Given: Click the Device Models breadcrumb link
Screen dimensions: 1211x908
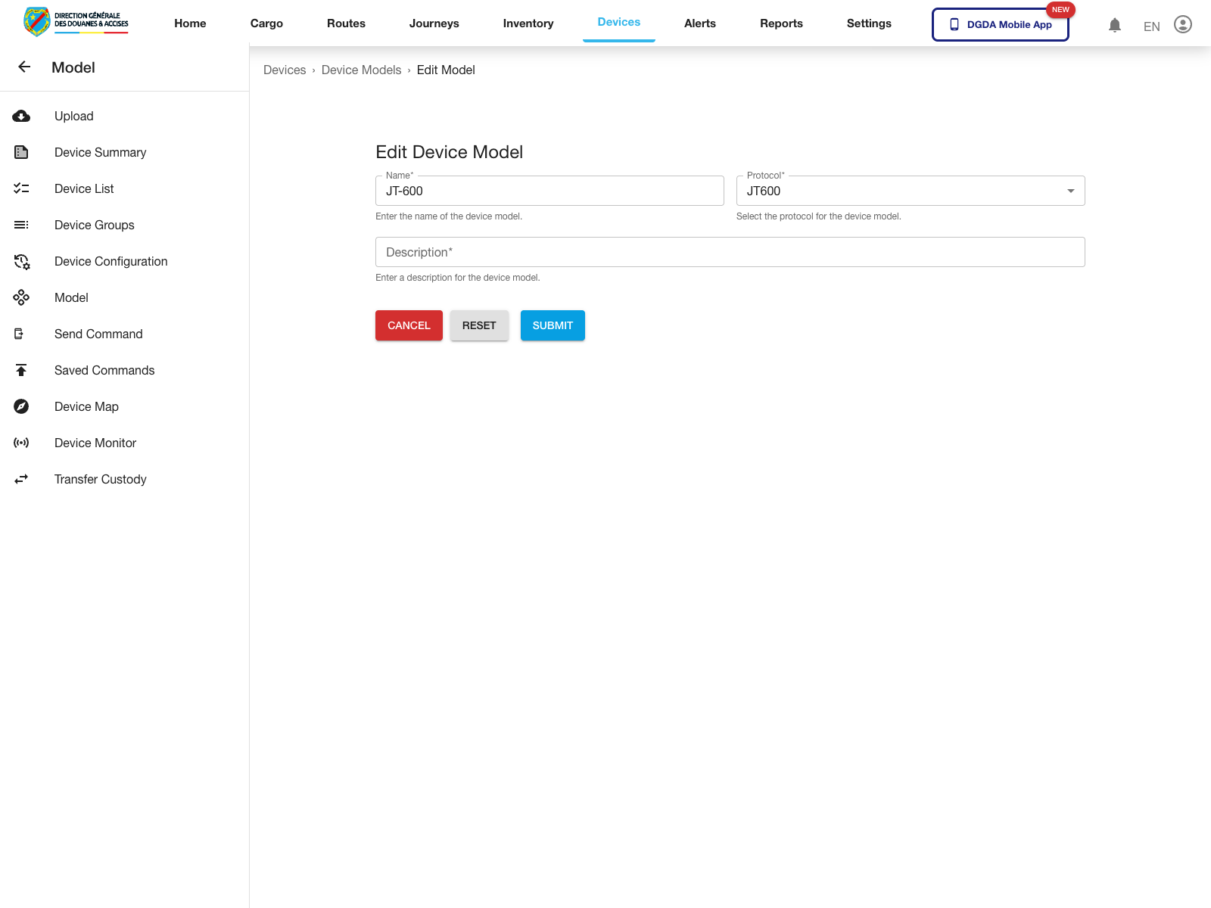Looking at the screenshot, I should coord(361,70).
